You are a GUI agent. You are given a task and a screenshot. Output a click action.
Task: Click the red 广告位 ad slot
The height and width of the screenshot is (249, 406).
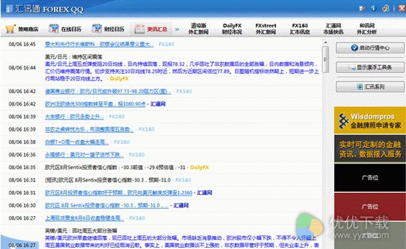[x=370, y=207]
